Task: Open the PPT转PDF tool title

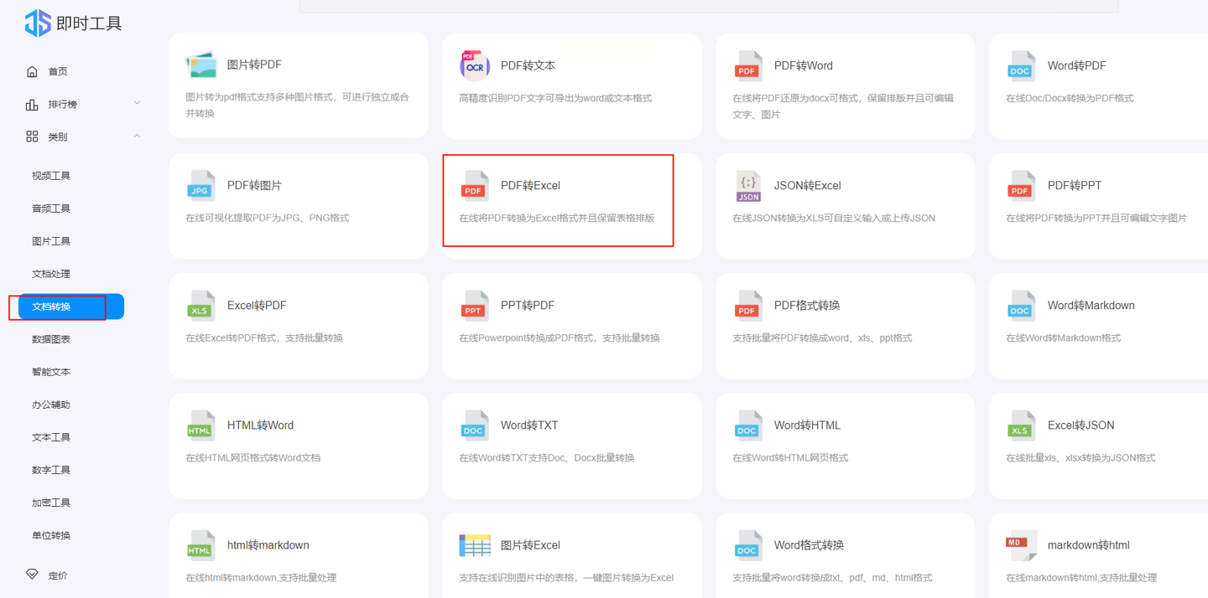Action: pyautogui.click(x=528, y=305)
